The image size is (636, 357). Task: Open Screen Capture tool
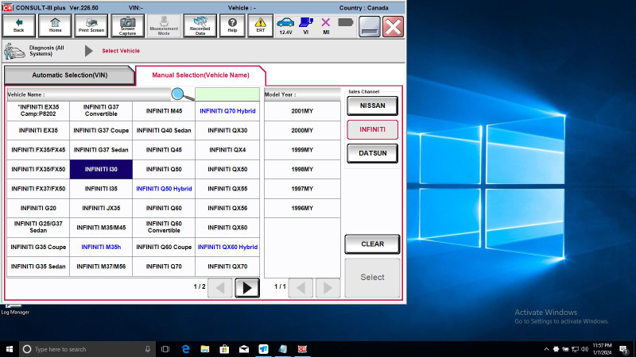point(127,25)
